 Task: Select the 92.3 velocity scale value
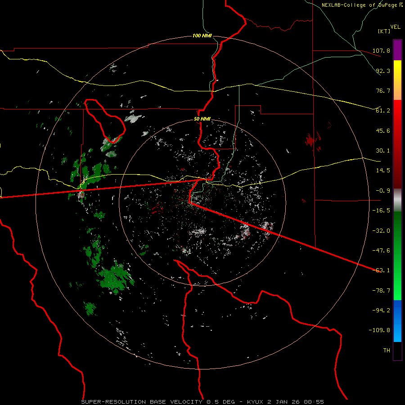click(383, 71)
